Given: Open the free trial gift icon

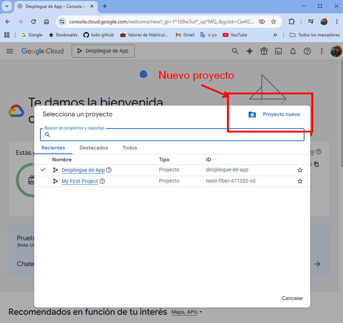Looking at the screenshot, I should (264, 51).
